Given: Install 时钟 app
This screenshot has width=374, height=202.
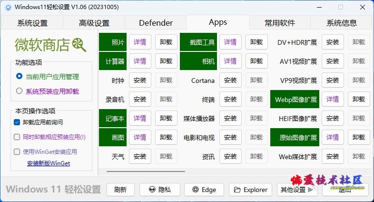Looking at the screenshot, I should [x=140, y=80].
